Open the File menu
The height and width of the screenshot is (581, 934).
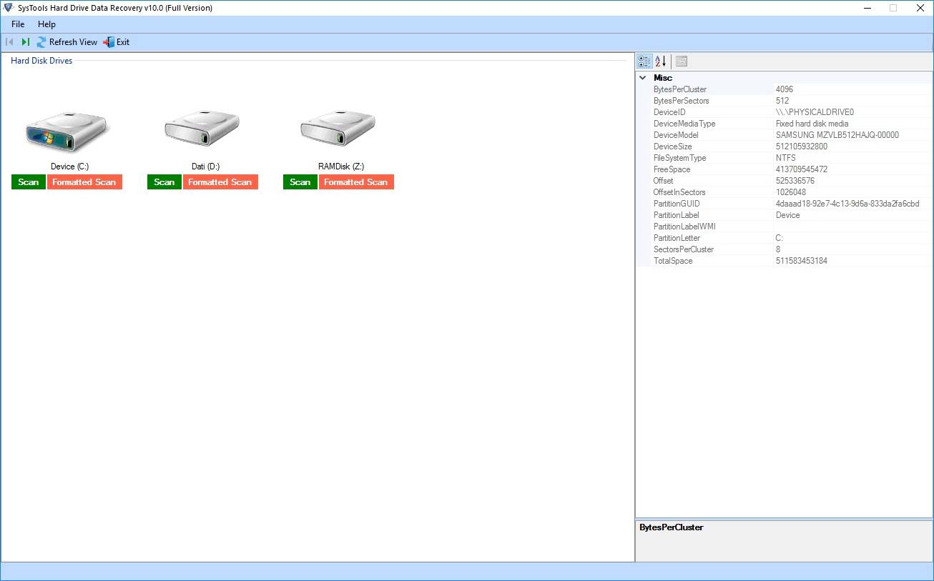pos(18,24)
